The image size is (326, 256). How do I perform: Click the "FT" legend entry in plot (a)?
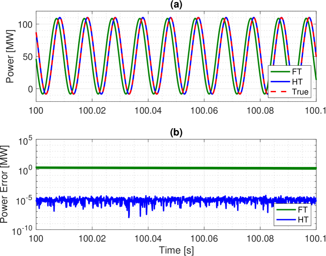pos(297,72)
